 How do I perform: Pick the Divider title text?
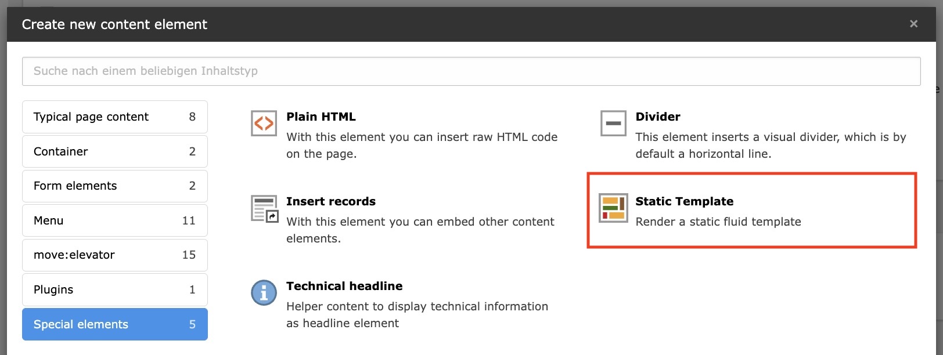click(657, 117)
